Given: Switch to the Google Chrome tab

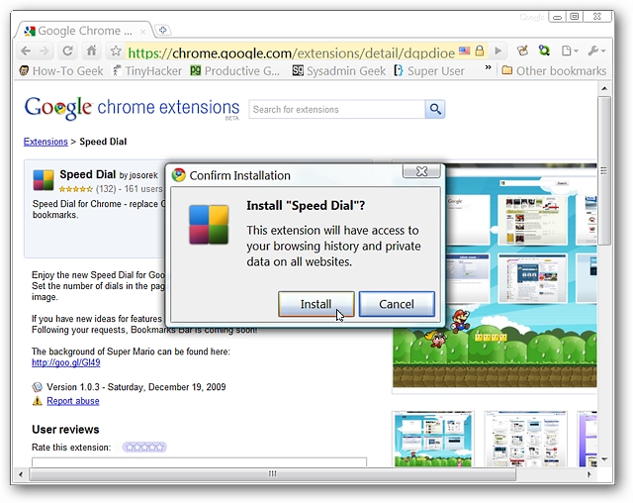Looking at the screenshot, I should coord(84,30).
